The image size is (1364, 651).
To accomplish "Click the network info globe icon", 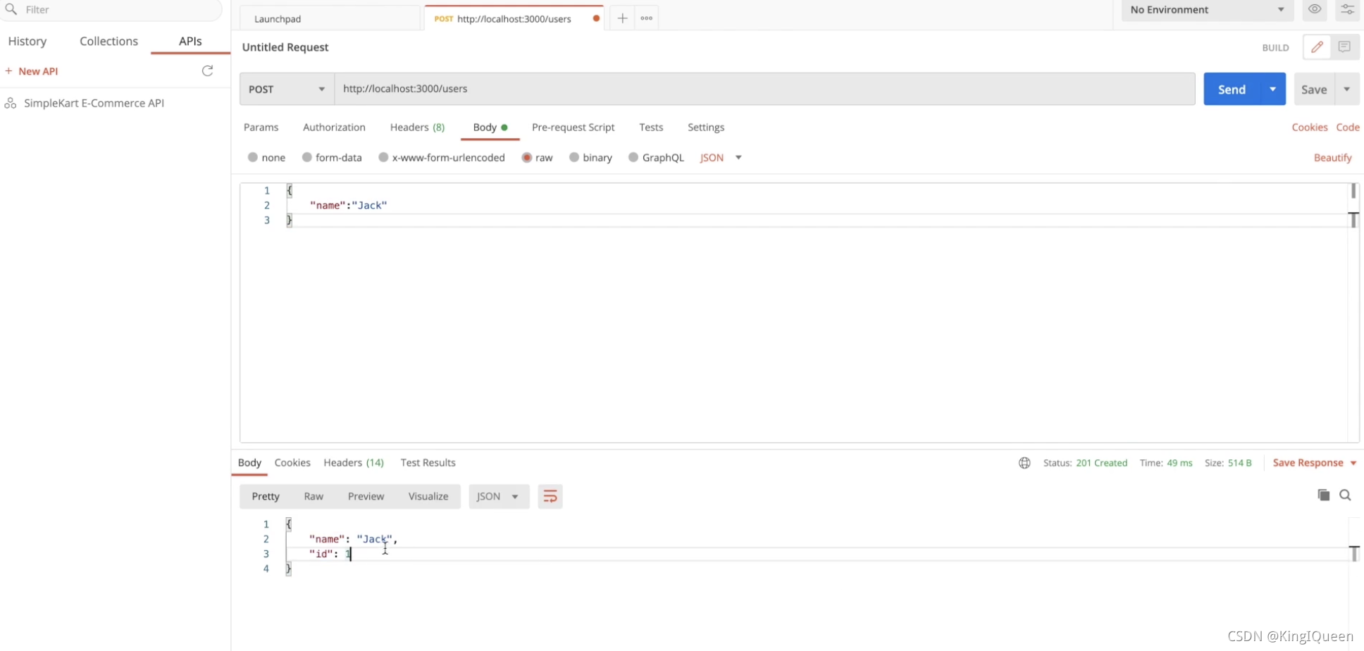I will tap(1024, 462).
